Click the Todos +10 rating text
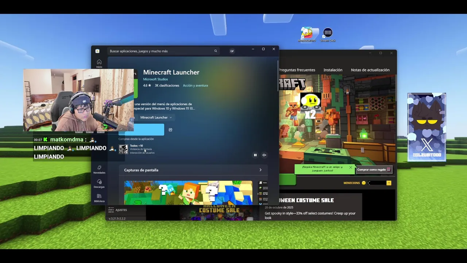Screen dimensions: 467x263 (136, 146)
